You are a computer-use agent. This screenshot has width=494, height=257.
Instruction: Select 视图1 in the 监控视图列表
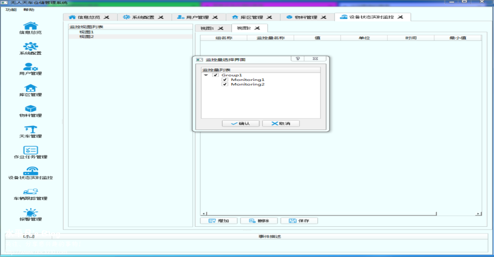86,32
